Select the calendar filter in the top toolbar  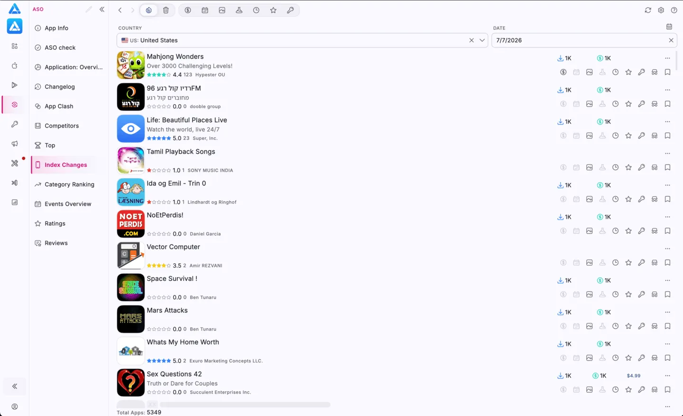[x=205, y=10]
